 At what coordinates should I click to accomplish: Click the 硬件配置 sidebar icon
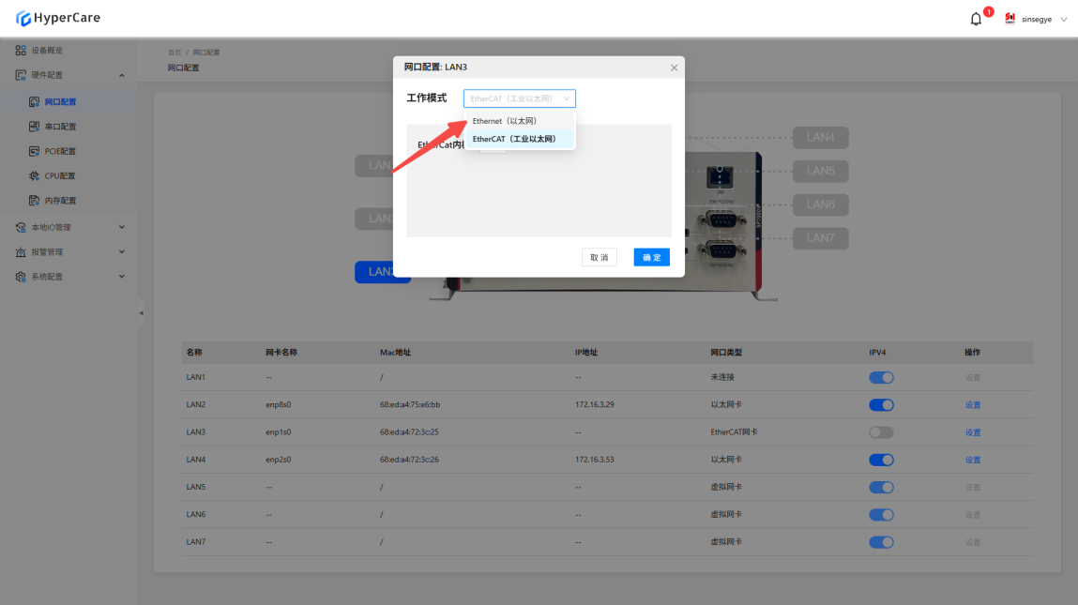tap(21, 75)
